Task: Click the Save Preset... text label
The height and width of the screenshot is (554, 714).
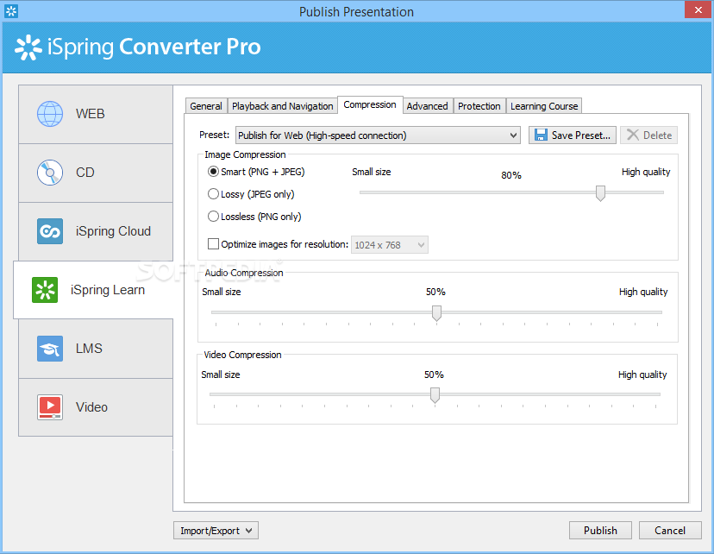Action: [x=581, y=135]
